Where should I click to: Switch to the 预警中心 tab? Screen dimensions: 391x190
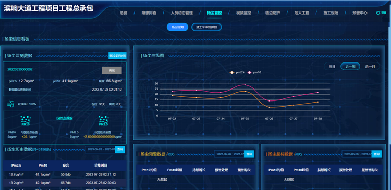coord(360,13)
